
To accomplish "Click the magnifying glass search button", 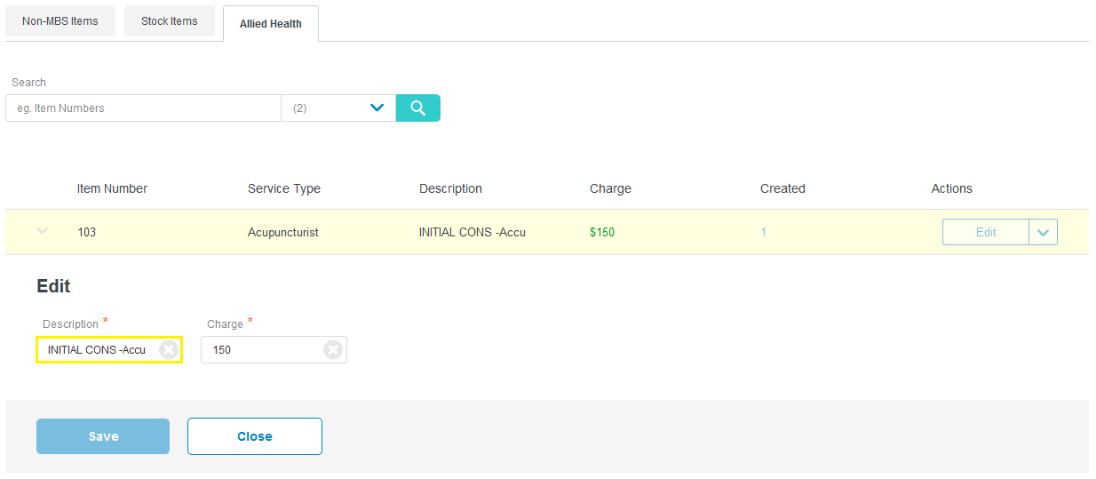I will click(417, 108).
